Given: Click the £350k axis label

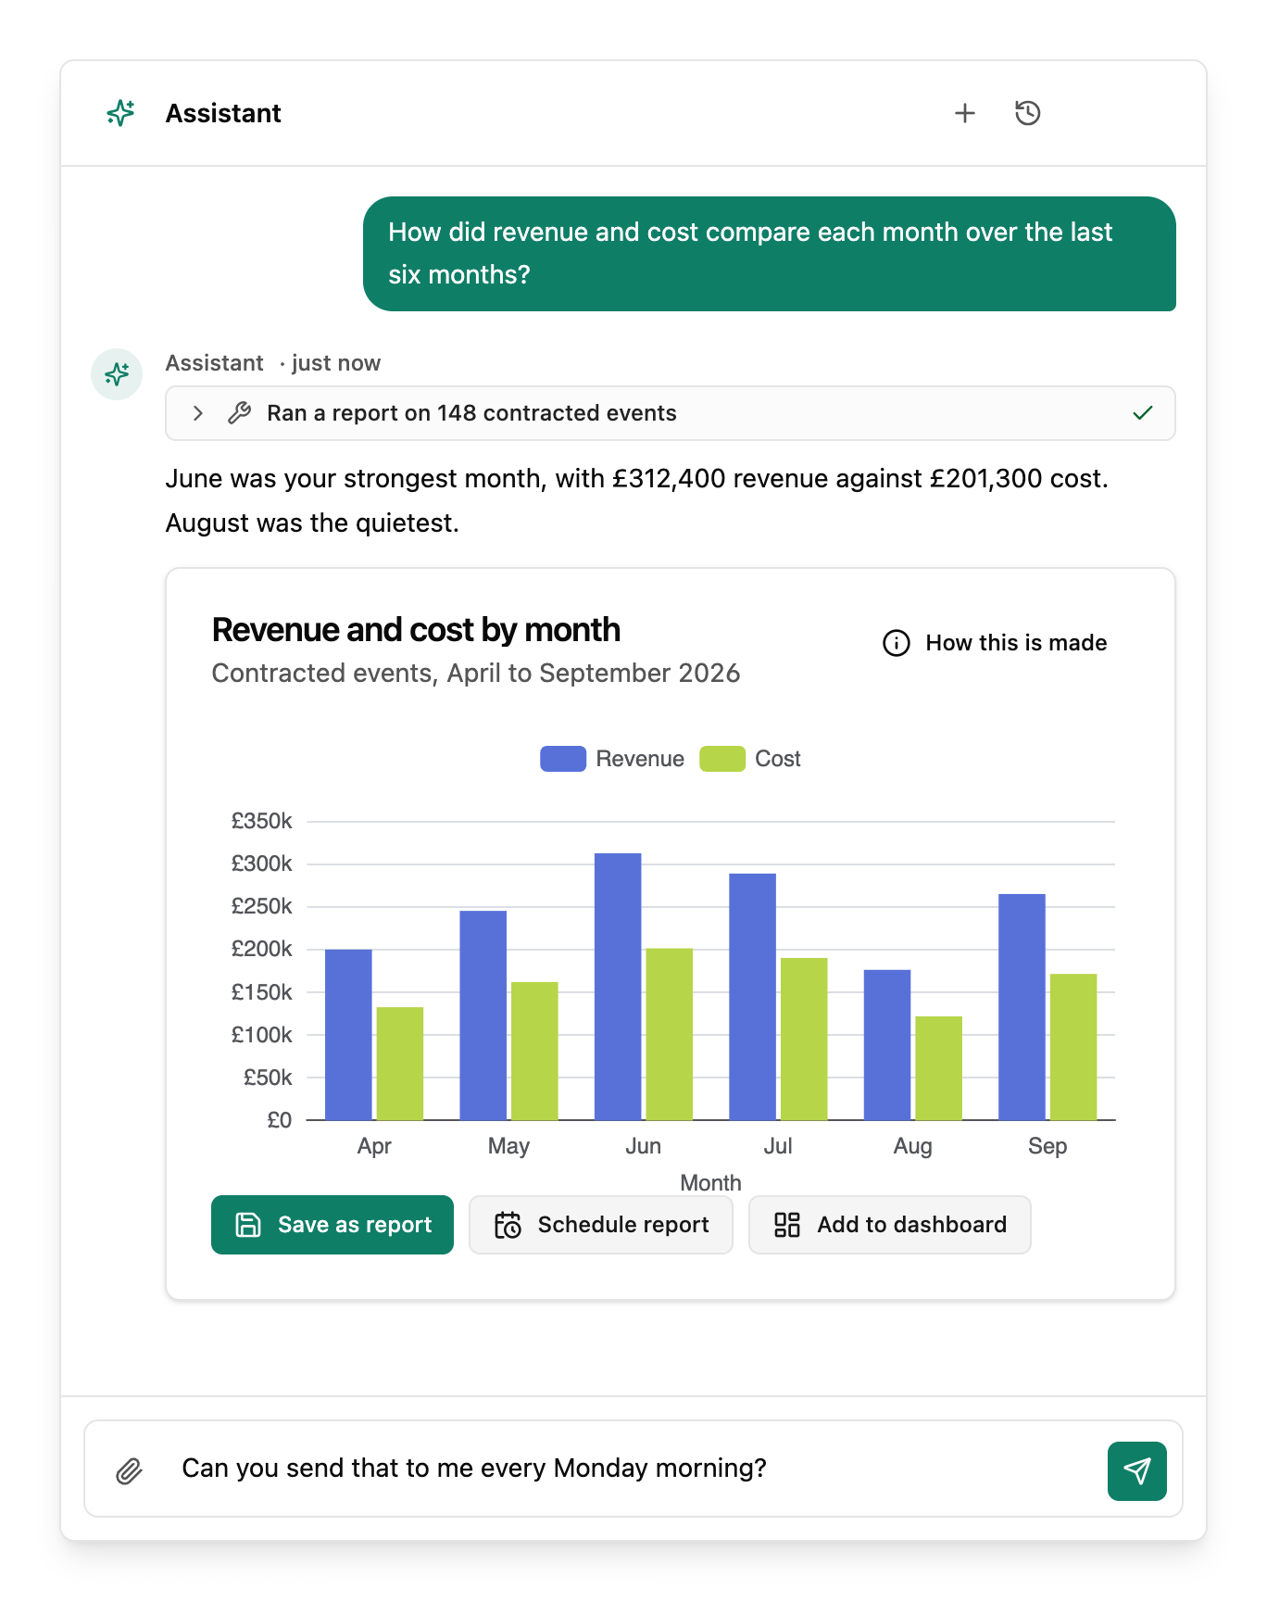Looking at the screenshot, I should [x=262, y=821].
